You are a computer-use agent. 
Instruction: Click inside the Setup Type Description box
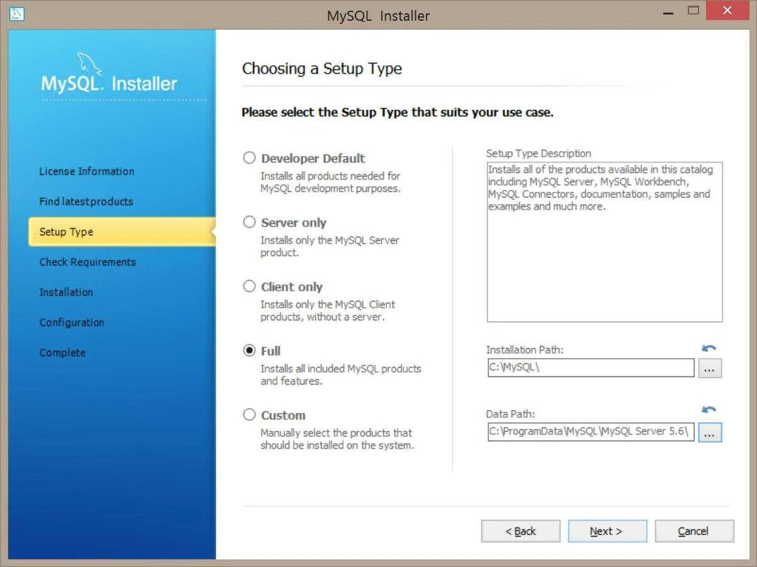(605, 242)
